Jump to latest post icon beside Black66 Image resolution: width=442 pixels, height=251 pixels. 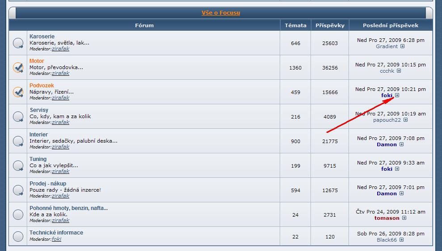402,240
